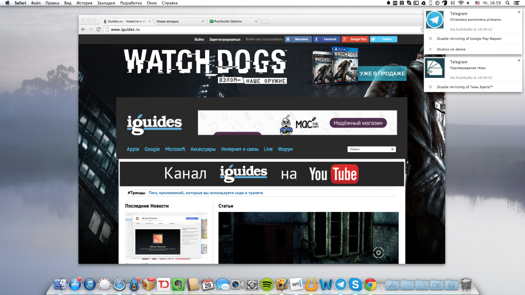525x295 pixels.
Task: Launch Messages chat bubbles in dock
Action: (223, 285)
